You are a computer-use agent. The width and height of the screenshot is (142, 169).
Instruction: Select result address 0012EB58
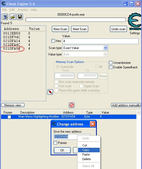point(12,33)
